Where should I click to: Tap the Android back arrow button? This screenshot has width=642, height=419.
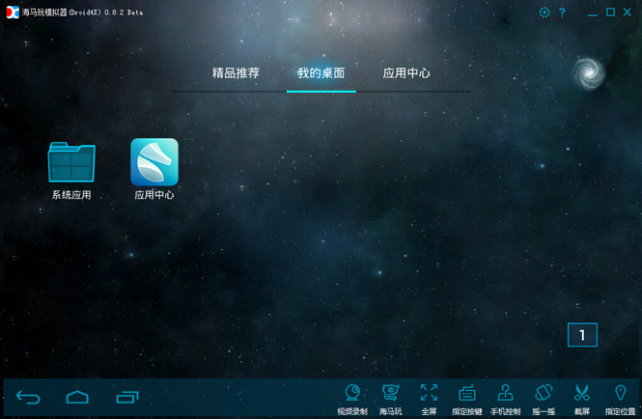[28, 397]
